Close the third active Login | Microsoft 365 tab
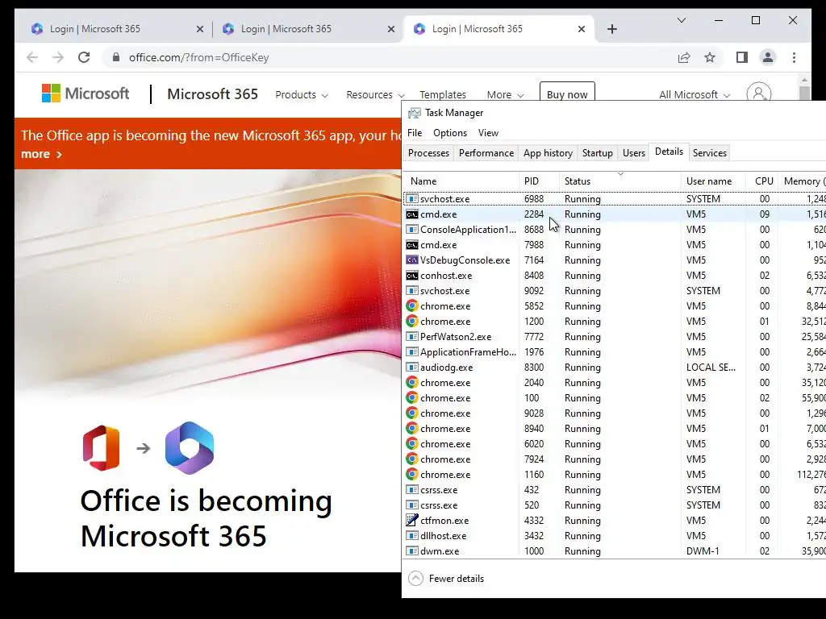Viewport: 826px width, 619px height. (582, 29)
